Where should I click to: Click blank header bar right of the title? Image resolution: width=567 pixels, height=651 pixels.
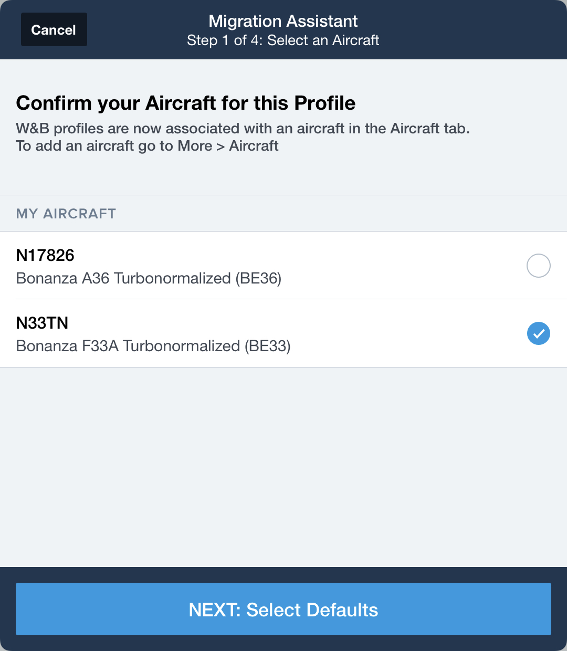[x=472, y=30]
